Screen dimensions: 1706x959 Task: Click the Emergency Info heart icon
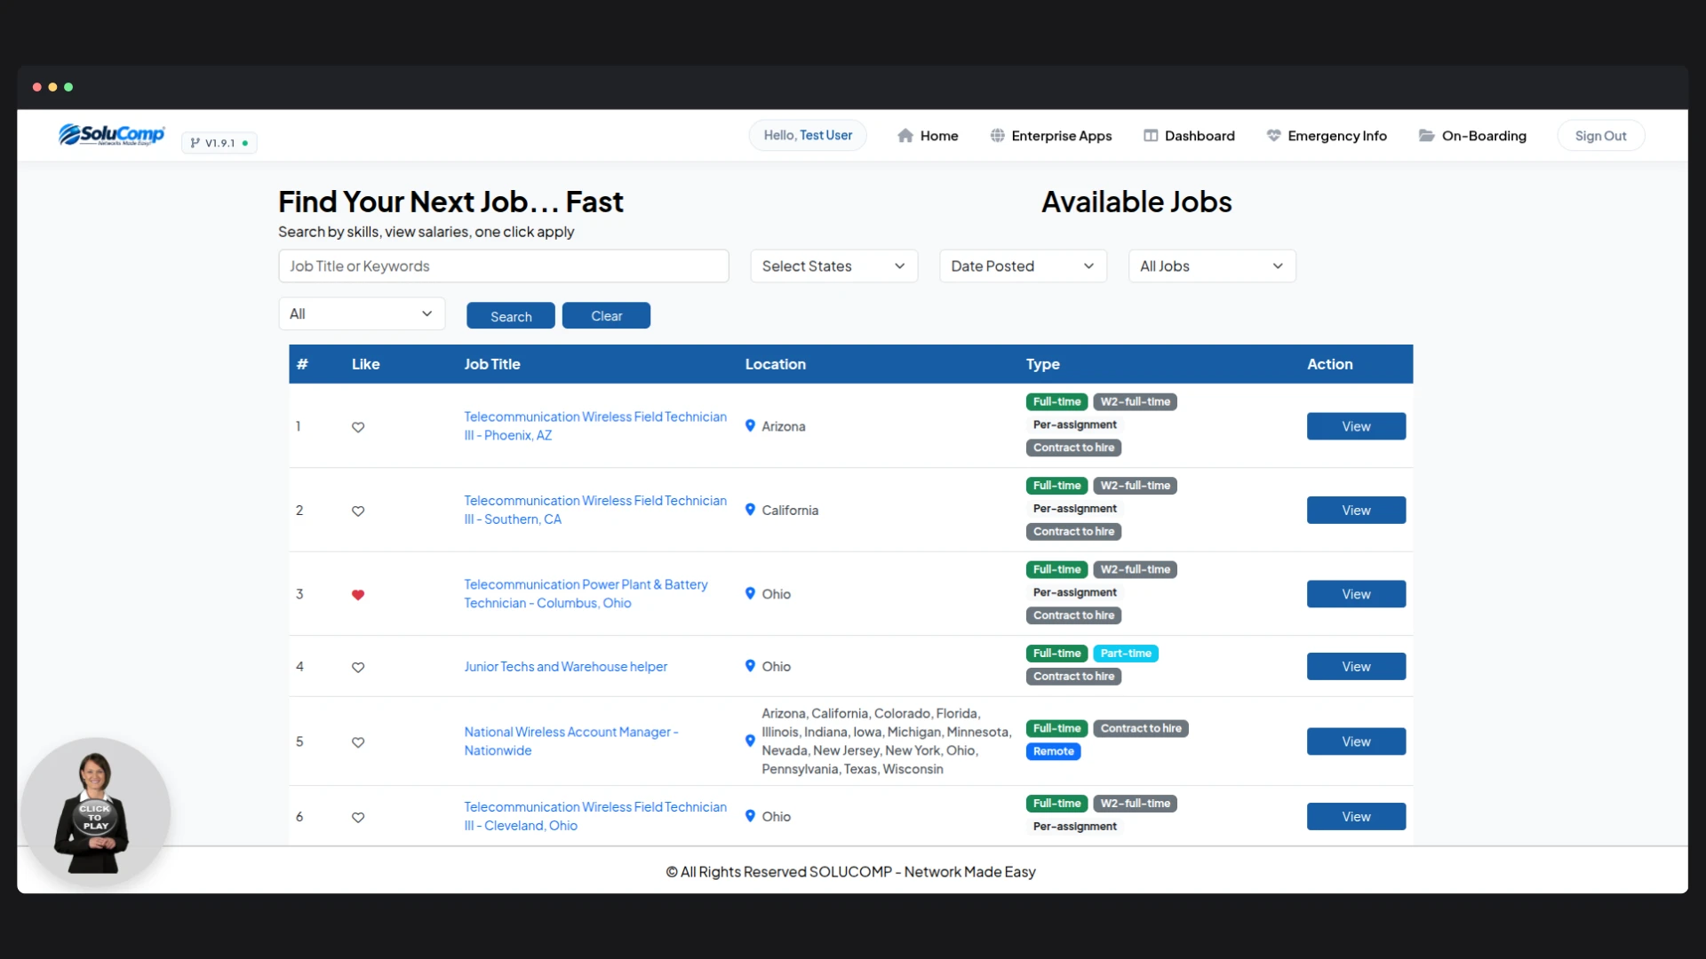coord(1273,136)
